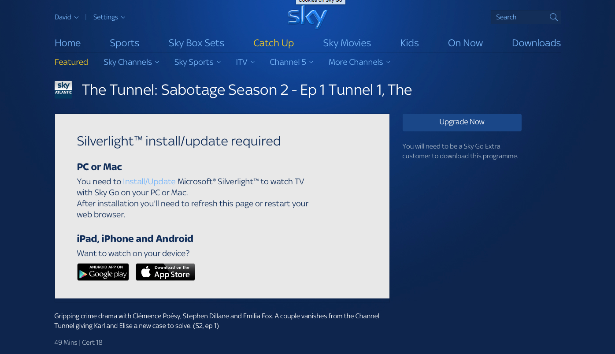The width and height of the screenshot is (615, 354).
Task: Expand the Channel 5 dropdown
Action: tap(292, 62)
